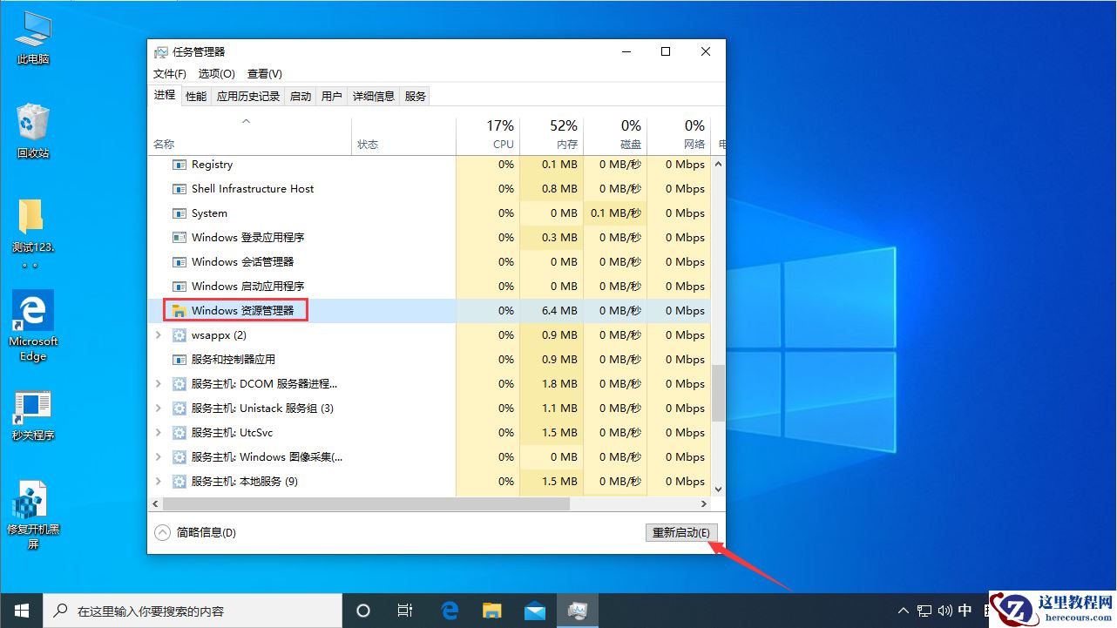Open the Start menu
1117x628 pixels.
[x=21, y=611]
